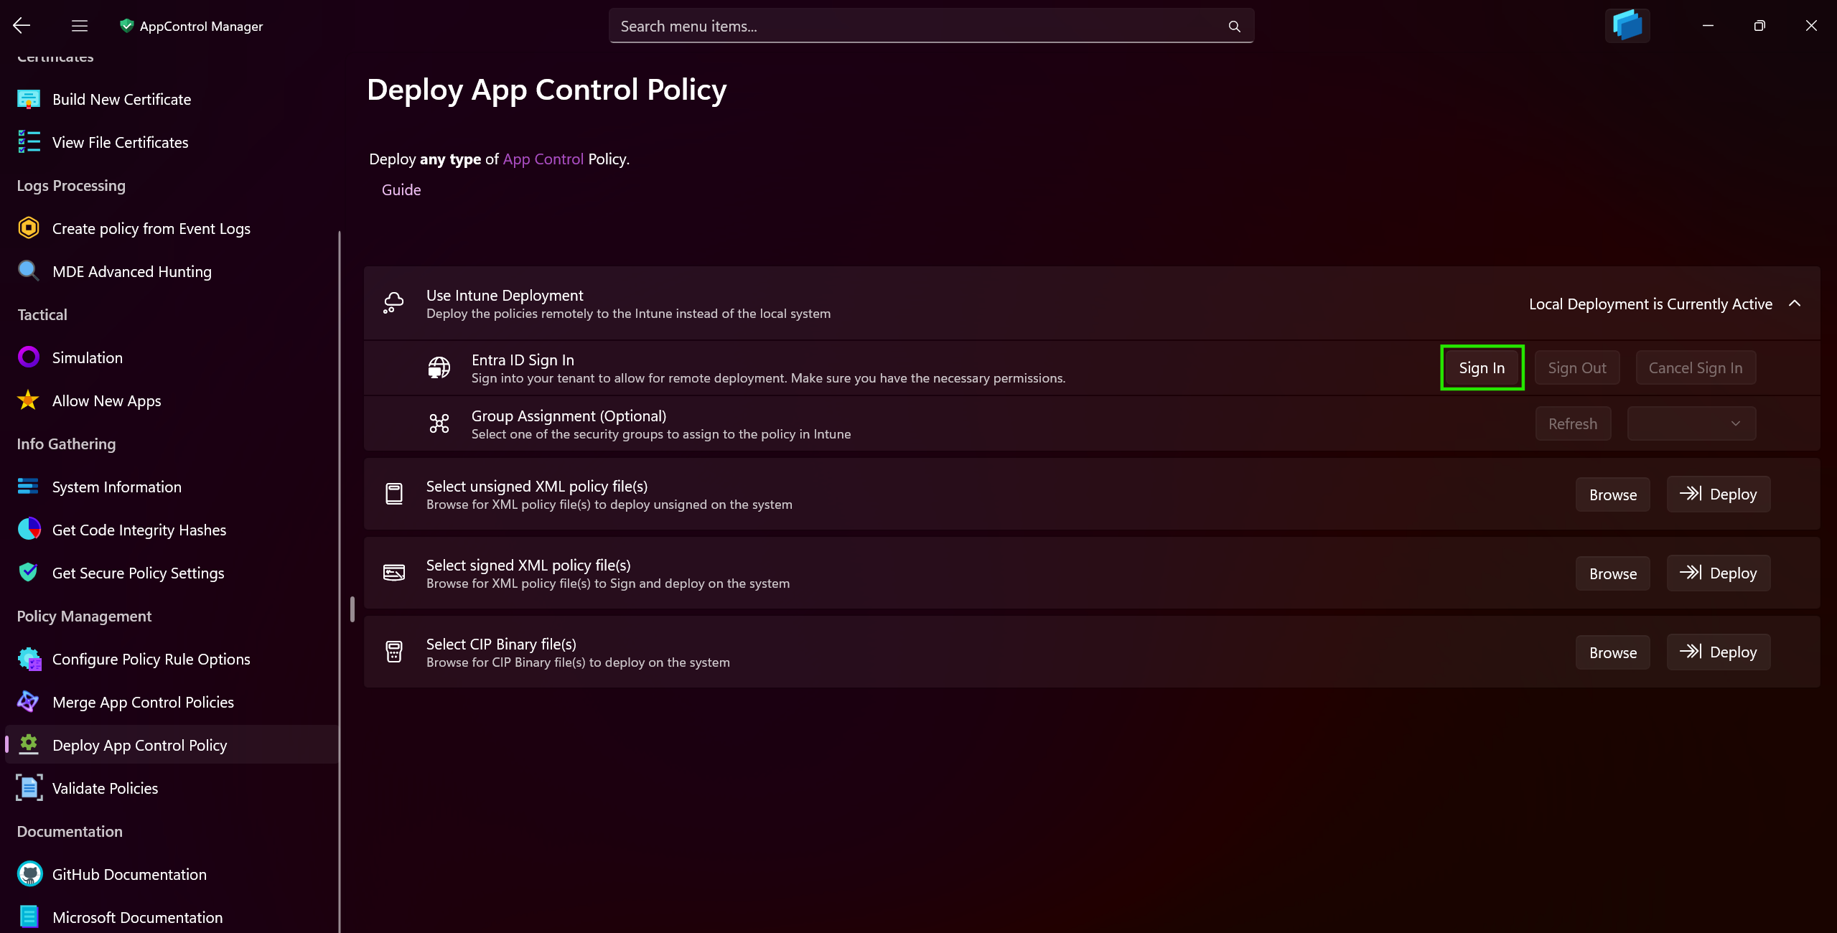
Task: Collapse the Use Intune Deployment section
Action: pos(1795,304)
